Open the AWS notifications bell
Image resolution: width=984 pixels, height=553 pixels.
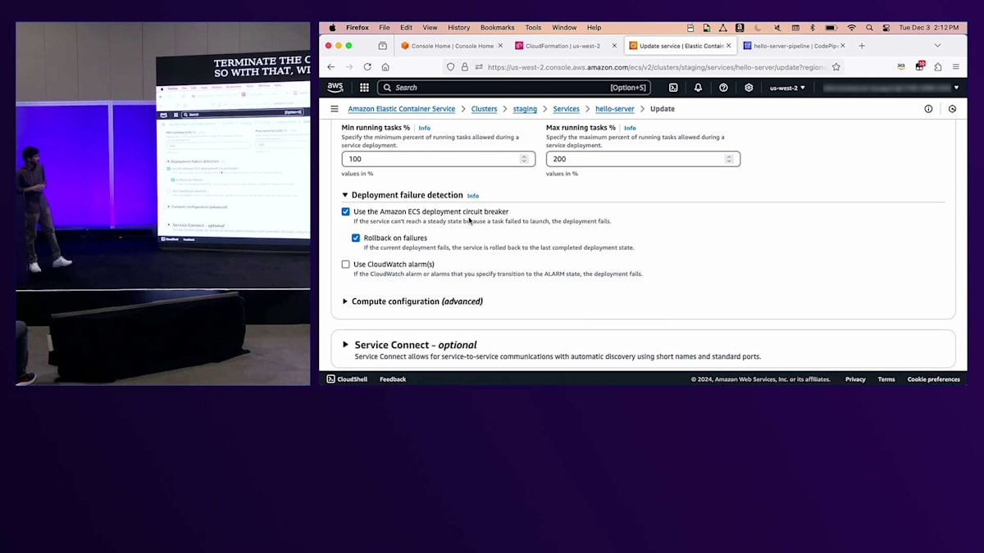point(698,88)
